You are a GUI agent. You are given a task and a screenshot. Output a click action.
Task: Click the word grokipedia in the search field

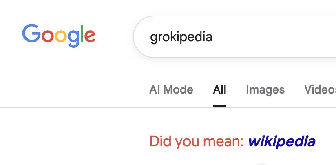click(x=181, y=37)
